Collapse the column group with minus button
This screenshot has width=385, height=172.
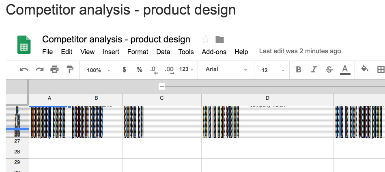click(161, 86)
